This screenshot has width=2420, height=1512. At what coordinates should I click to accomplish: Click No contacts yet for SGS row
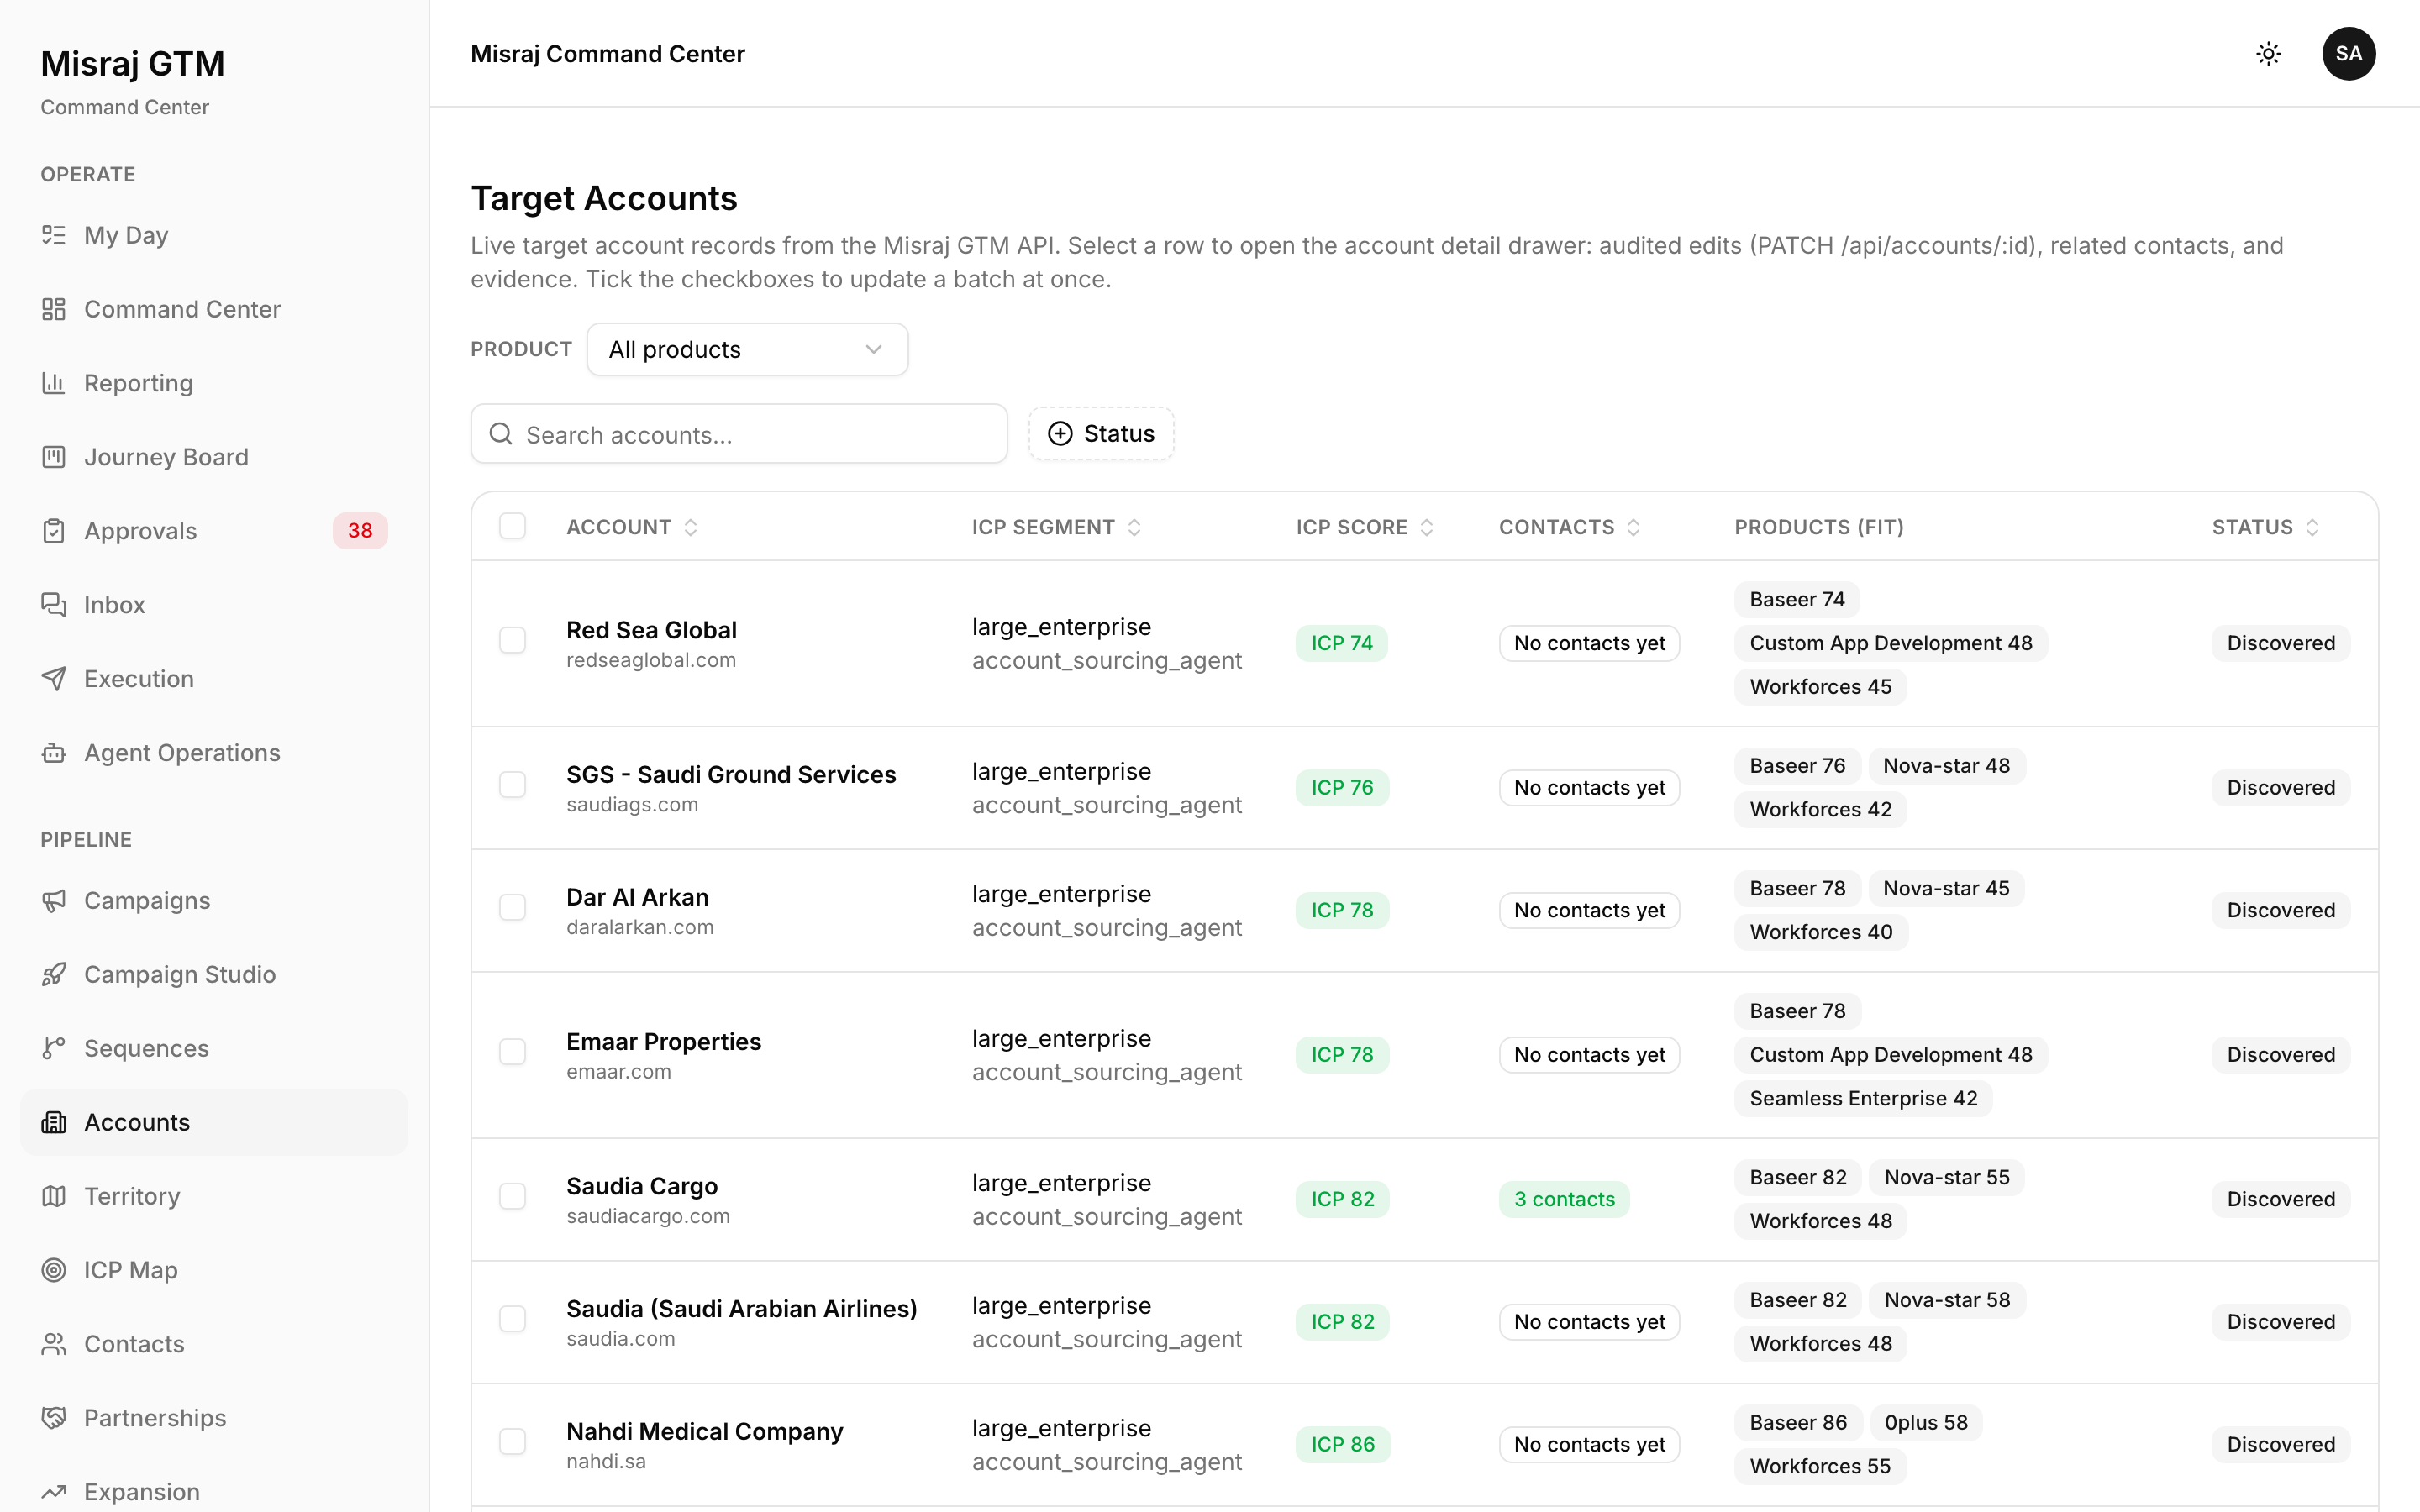(1589, 788)
